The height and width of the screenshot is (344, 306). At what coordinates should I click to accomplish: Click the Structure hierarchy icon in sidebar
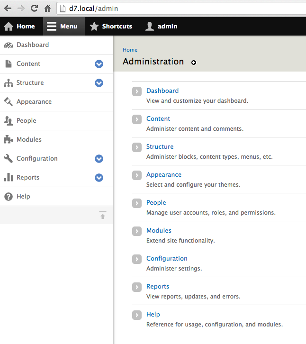click(8, 83)
